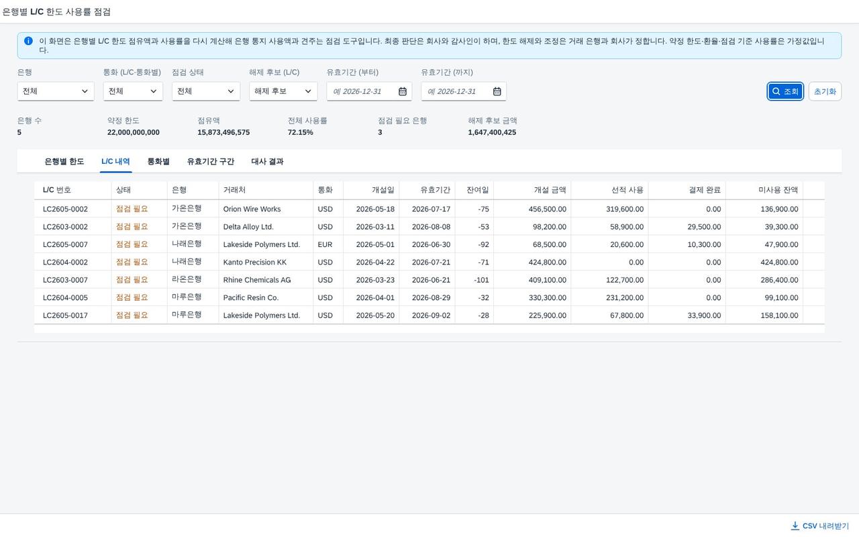Select row LC2605-0017
Image resolution: width=859 pixels, height=537 pixels.
point(429,315)
